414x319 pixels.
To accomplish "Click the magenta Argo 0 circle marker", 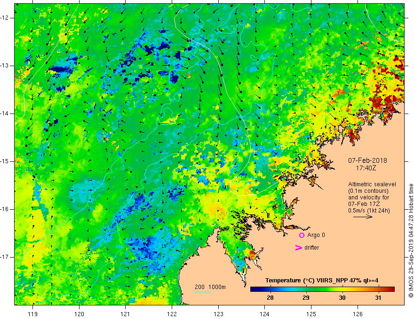I will [302, 235].
